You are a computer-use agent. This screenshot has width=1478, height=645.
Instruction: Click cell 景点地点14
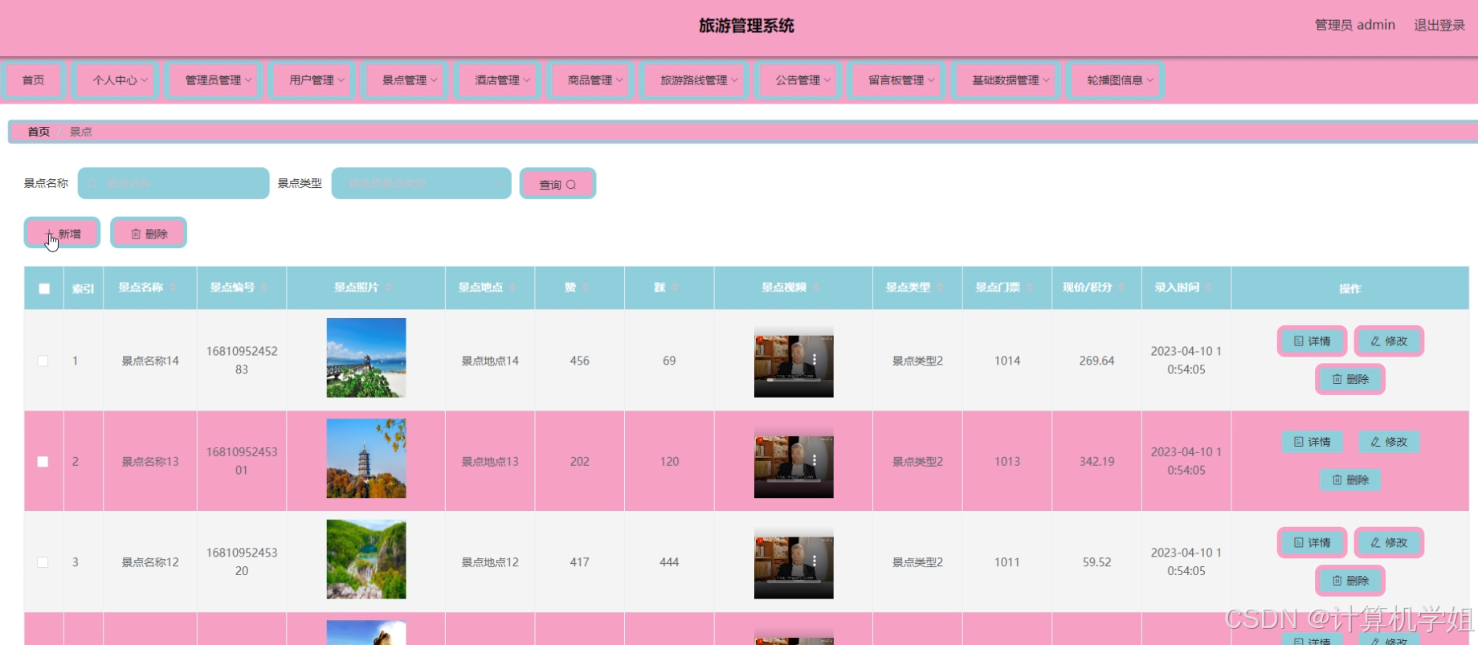coord(490,361)
